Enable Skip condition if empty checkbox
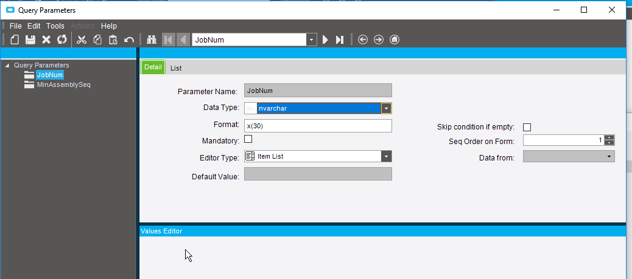The image size is (632, 279). tap(527, 127)
